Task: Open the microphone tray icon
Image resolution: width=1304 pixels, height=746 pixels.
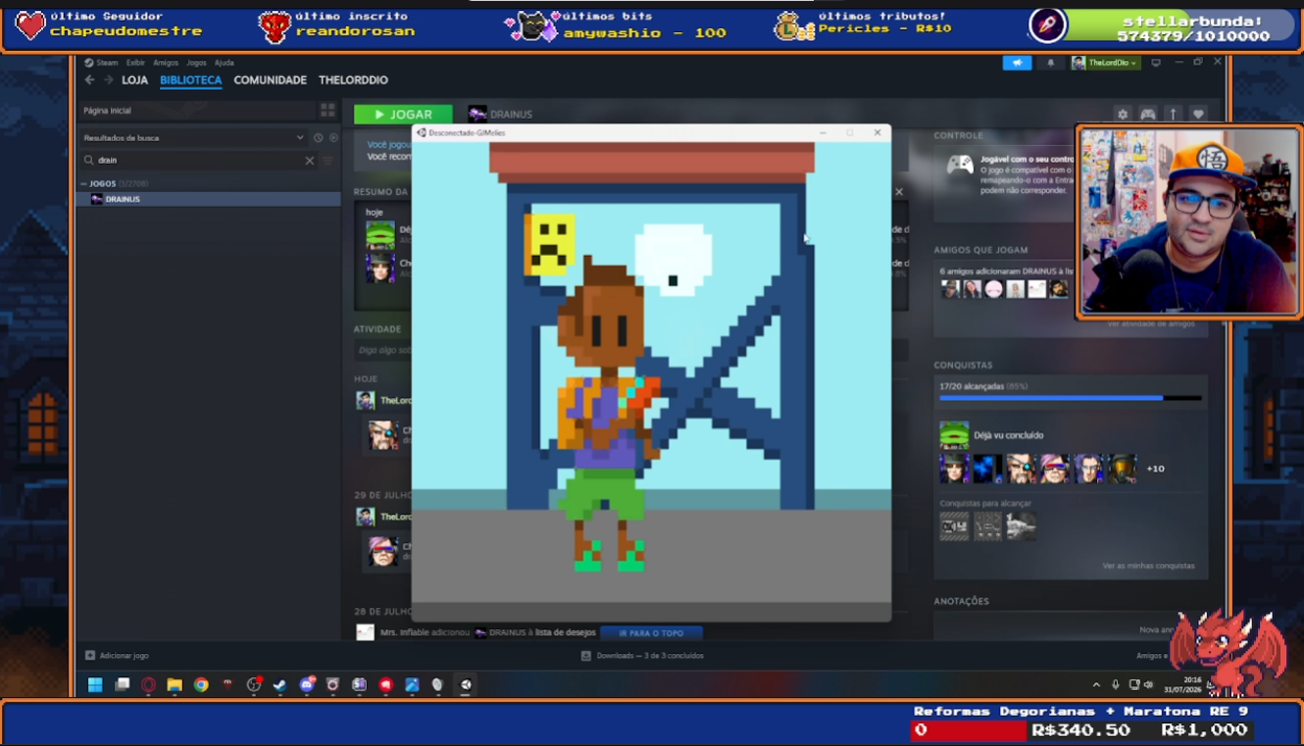Action: pos(1115,685)
